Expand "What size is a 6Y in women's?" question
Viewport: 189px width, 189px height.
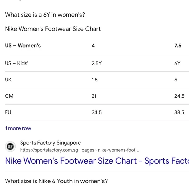[45, 15]
